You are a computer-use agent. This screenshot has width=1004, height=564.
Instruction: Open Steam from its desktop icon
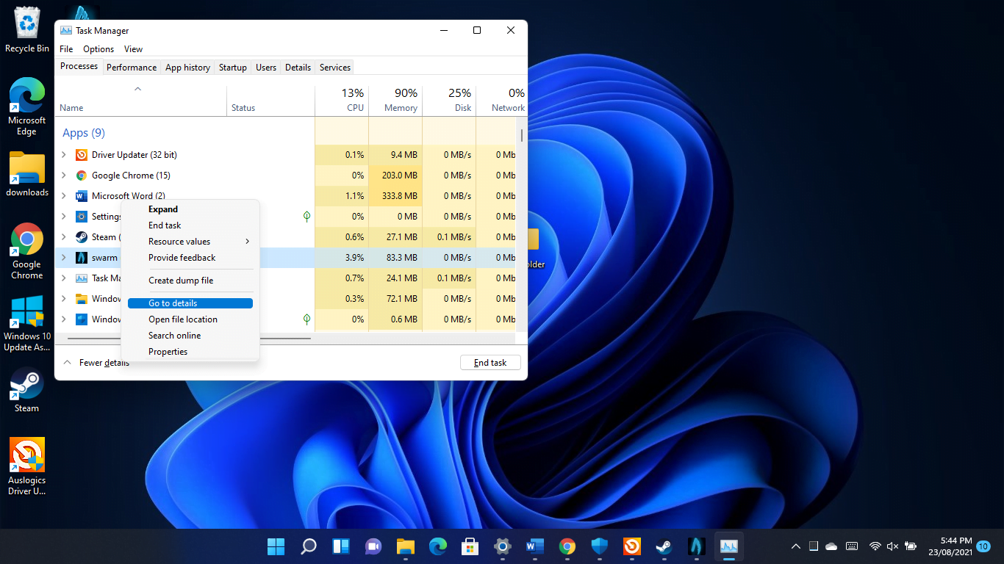[26, 386]
